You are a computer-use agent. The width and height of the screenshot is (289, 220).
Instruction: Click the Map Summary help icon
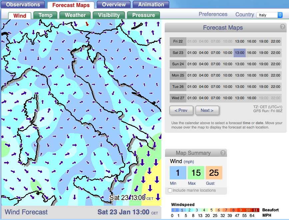pyautogui.click(x=223, y=153)
